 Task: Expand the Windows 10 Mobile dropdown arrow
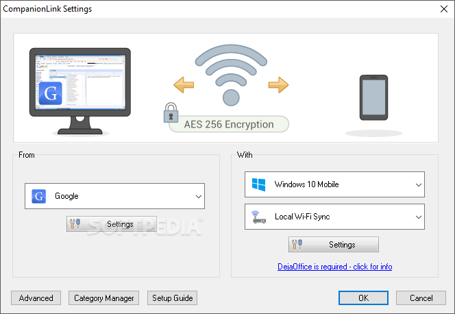419,185
